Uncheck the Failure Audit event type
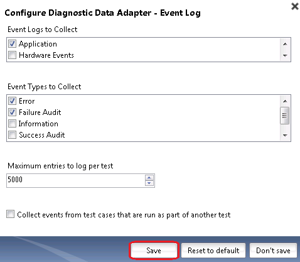Screen dimensions: 300x262 [12, 112]
